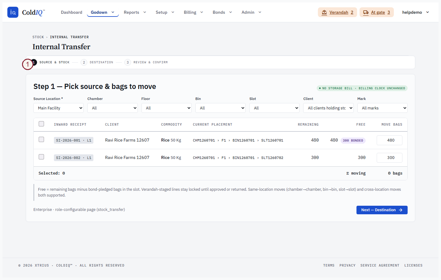Click the step 3 Review circle
This screenshot has width=441, height=280.
(128, 62)
